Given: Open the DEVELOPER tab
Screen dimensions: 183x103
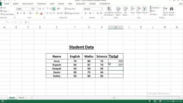Looking at the screenshot, I should 81,4.
